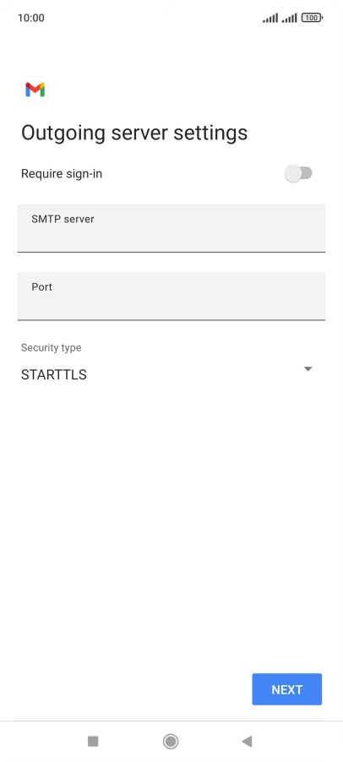Screen dimensions: 343x762
Task: Tap the first signal strength icon
Action: coord(270,18)
